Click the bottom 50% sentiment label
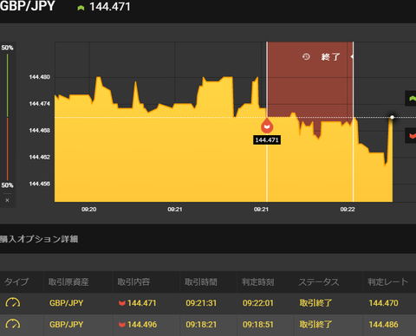The height and width of the screenshot is (336, 416). pos(7,185)
